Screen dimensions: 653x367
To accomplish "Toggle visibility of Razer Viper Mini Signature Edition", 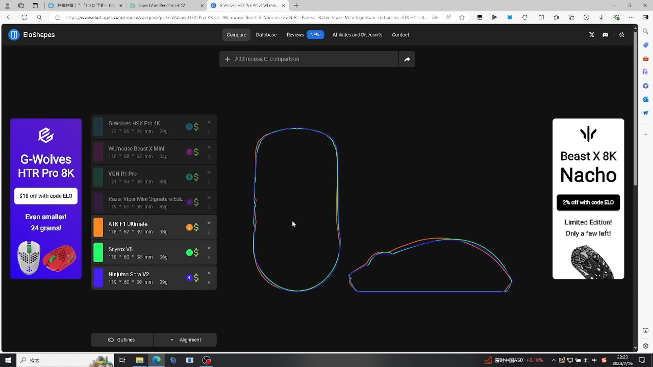I will (x=98, y=202).
